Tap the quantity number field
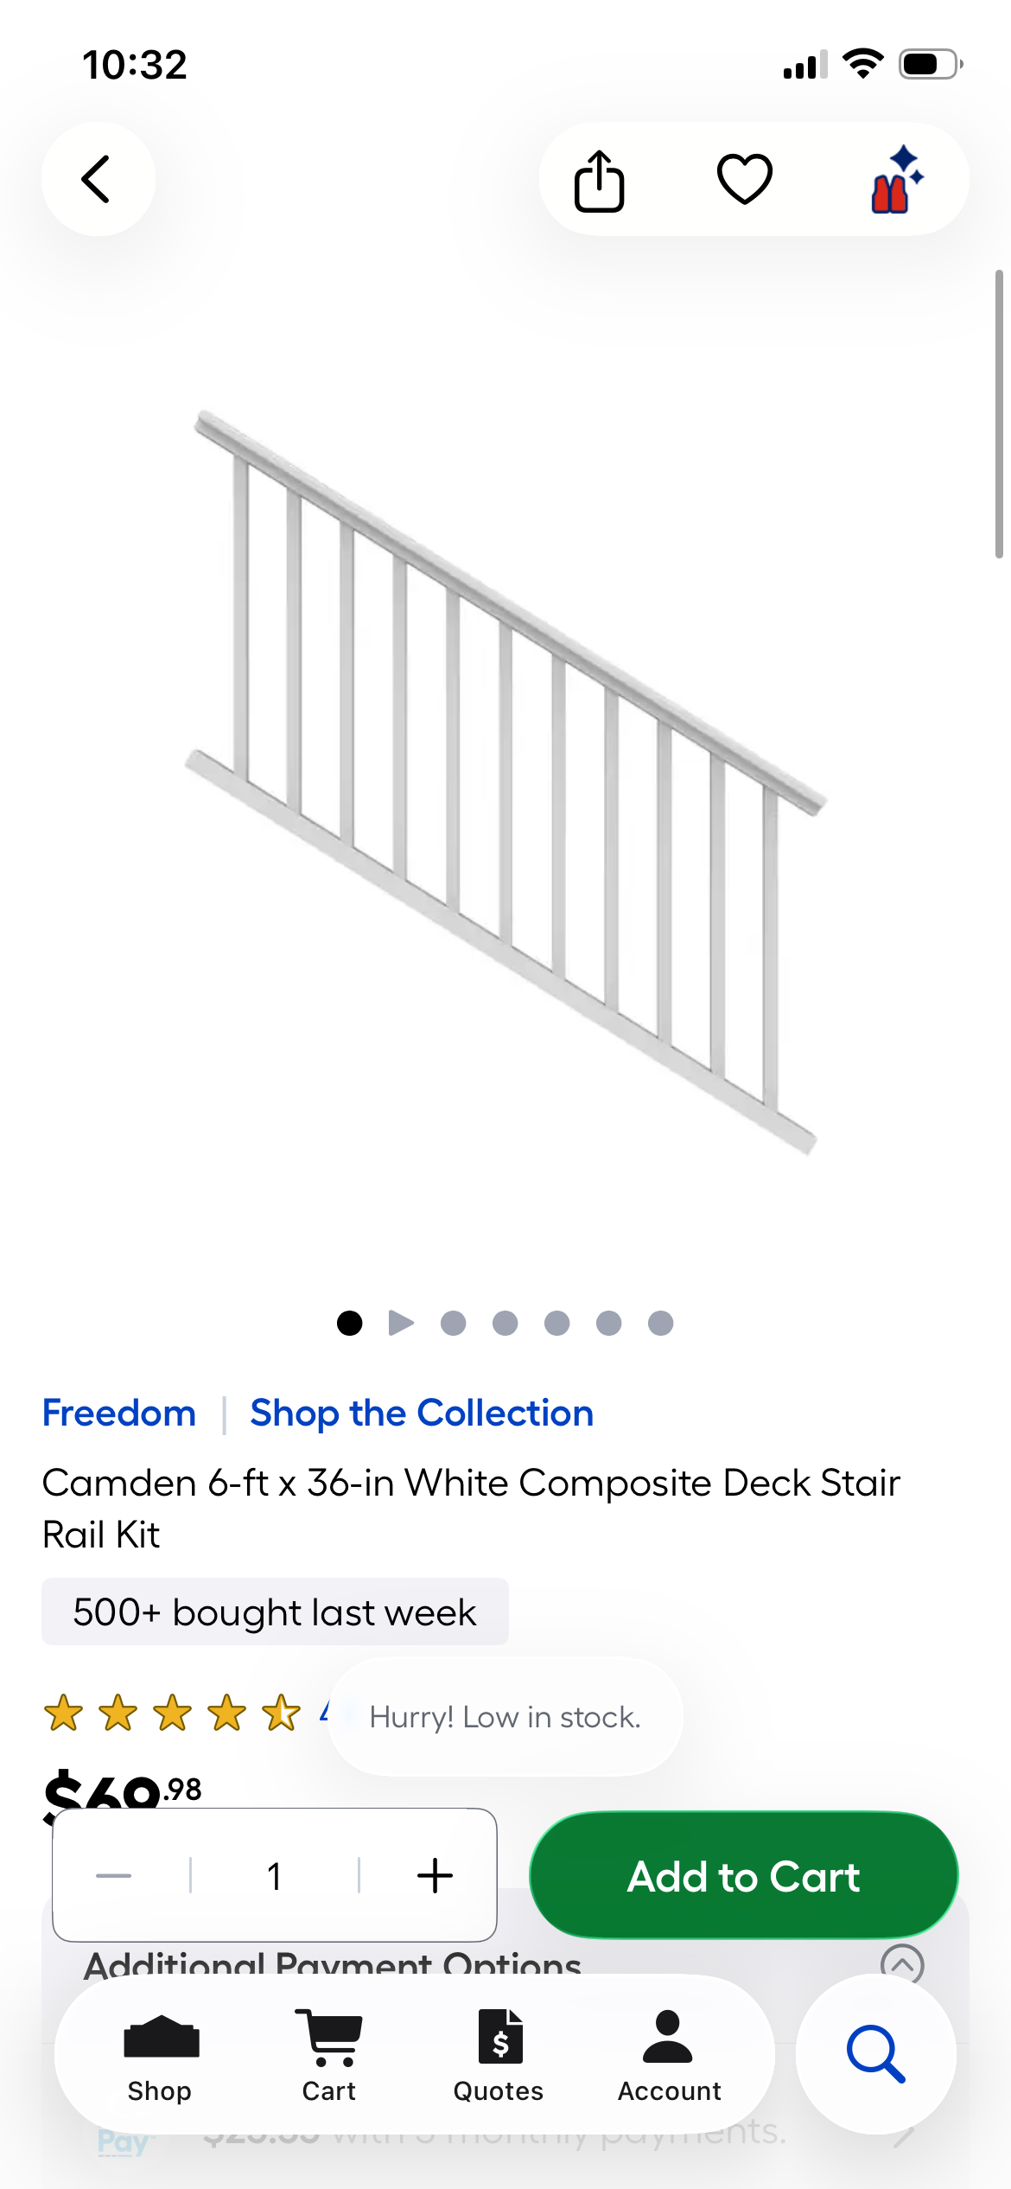 coord(274,1875)
